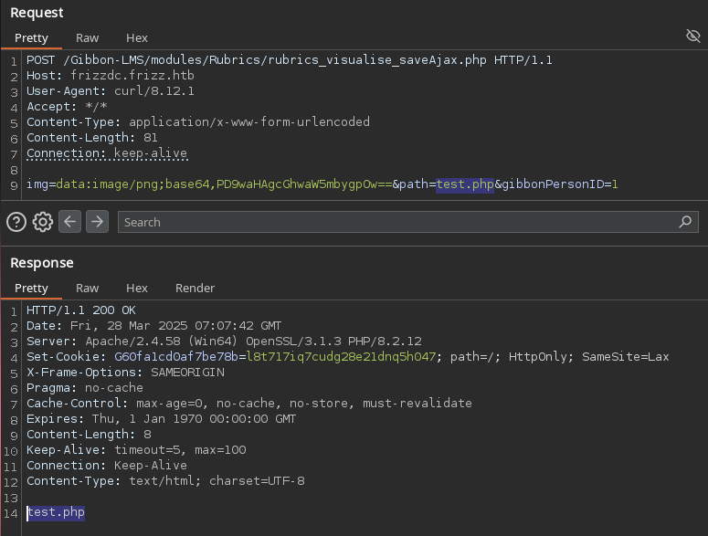Screen dimensions: 708x536
Task: Click request Content-Type urlencoded header
Action: pos(198,121)
